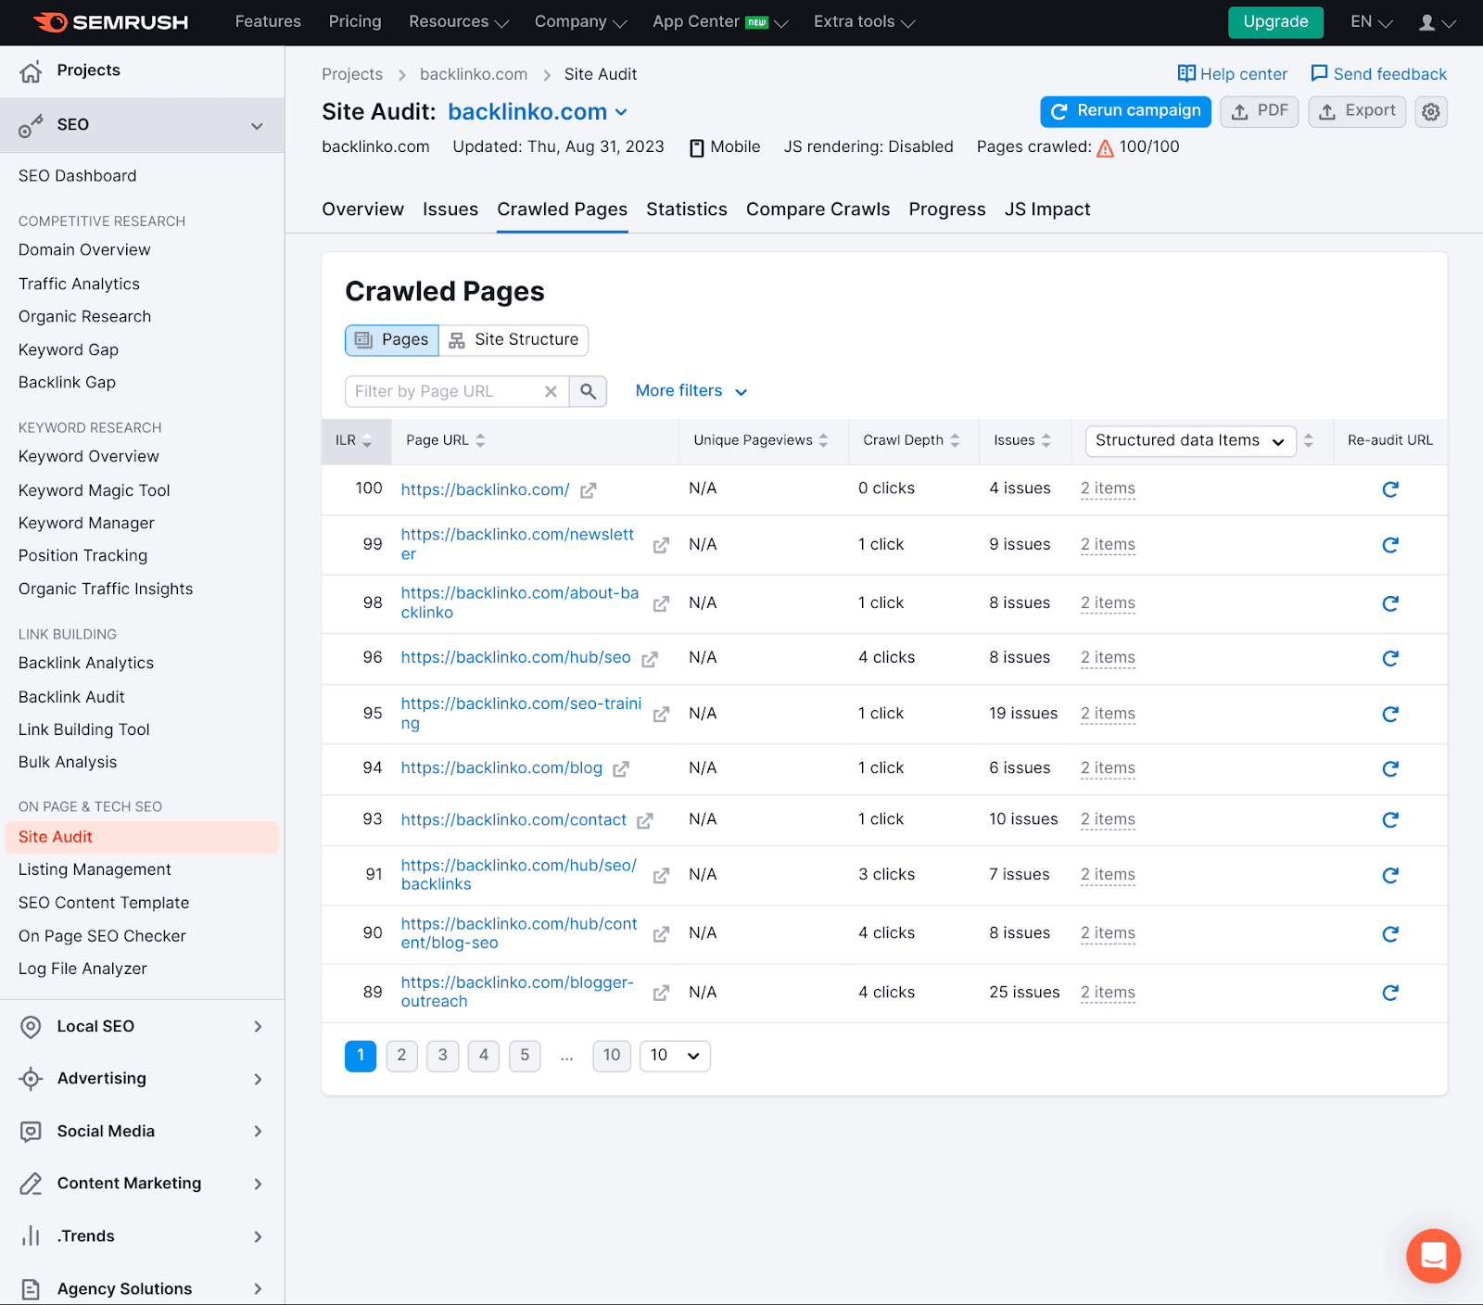Clear the Filter by Page URL field
The image size is (1483, 1305).
(551, 391)
